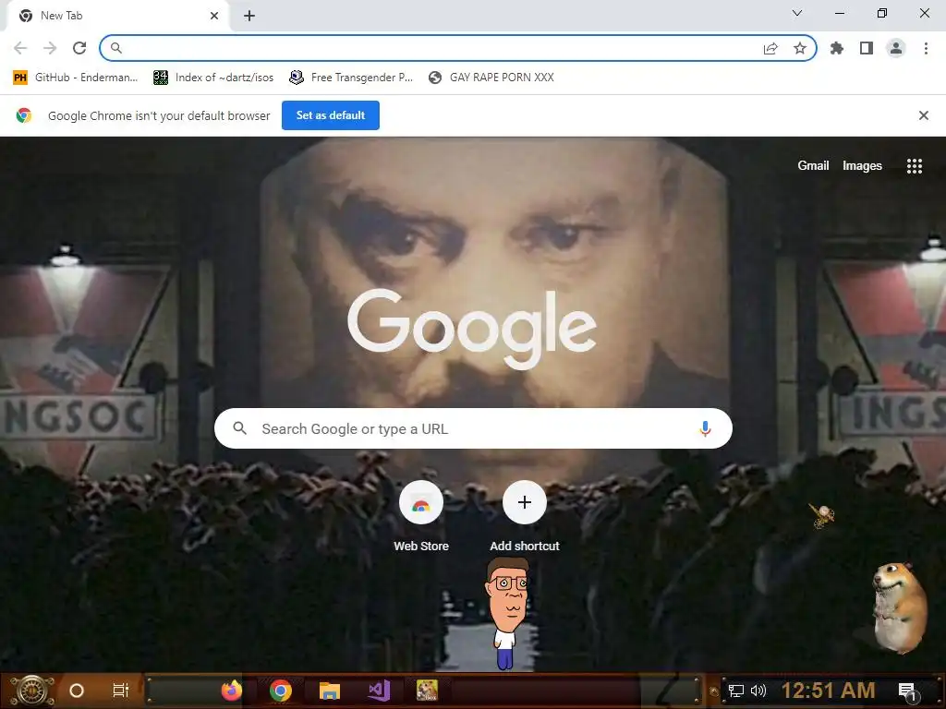Screen dimensions: 946x709
Task: Open a new tab with plus button
Action: click(x=249, y=17)
